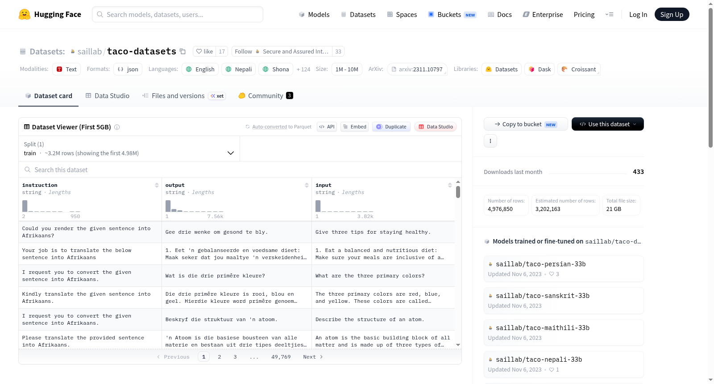The height and width of the screenshot is (384, 714).
Task: Go to Datasets in the top navigation
Action: [358, 14]
